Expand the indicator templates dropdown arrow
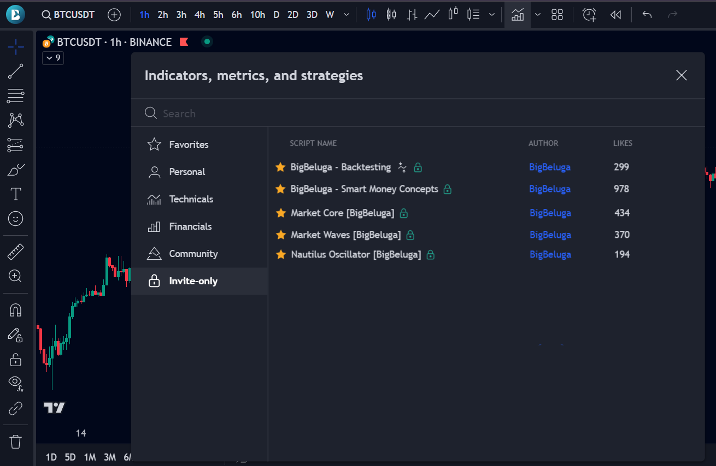716x466 pixels. tap(538, 15)
